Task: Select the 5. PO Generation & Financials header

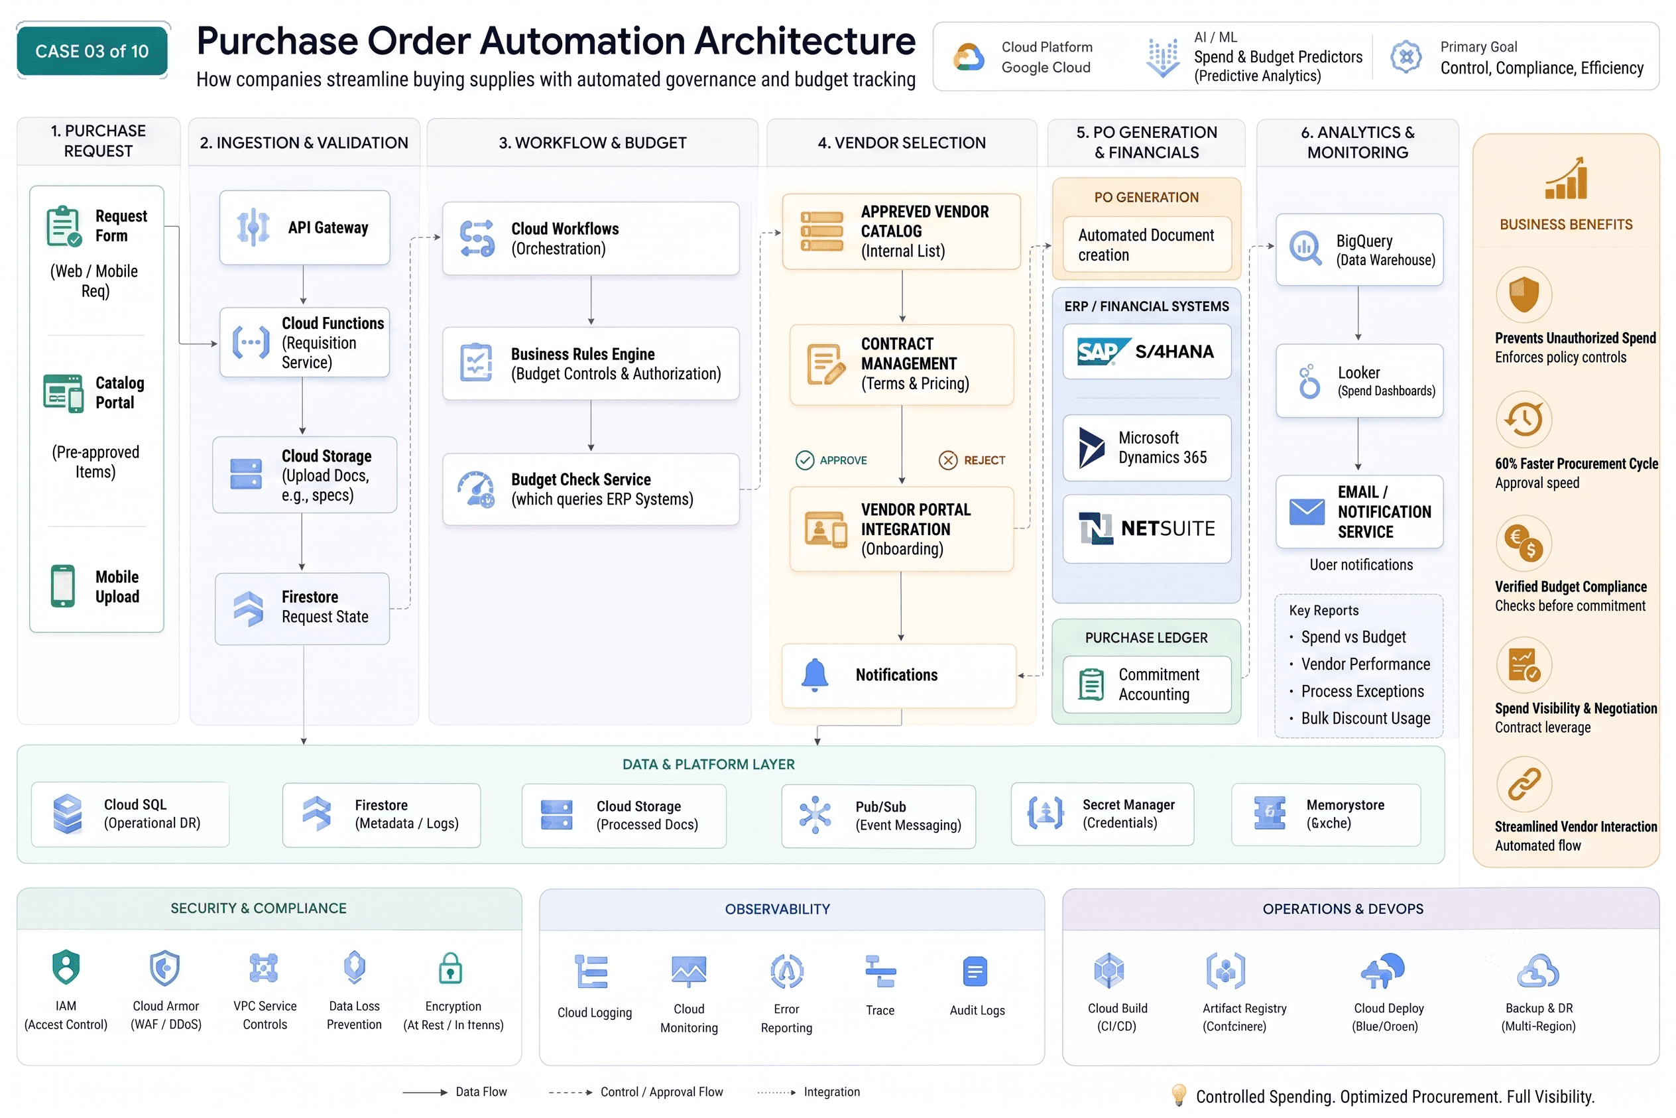Action: (x=1146, y=142)
